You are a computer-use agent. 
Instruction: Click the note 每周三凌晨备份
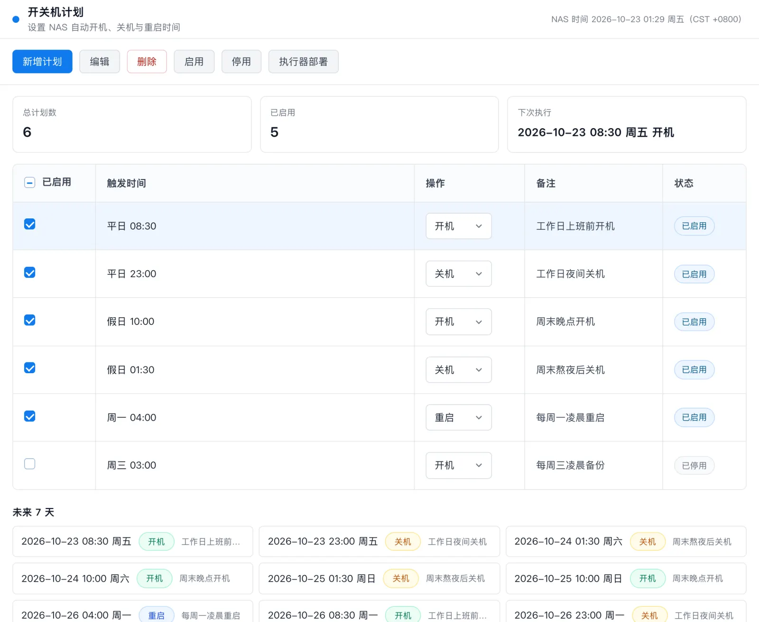(570, 465)
